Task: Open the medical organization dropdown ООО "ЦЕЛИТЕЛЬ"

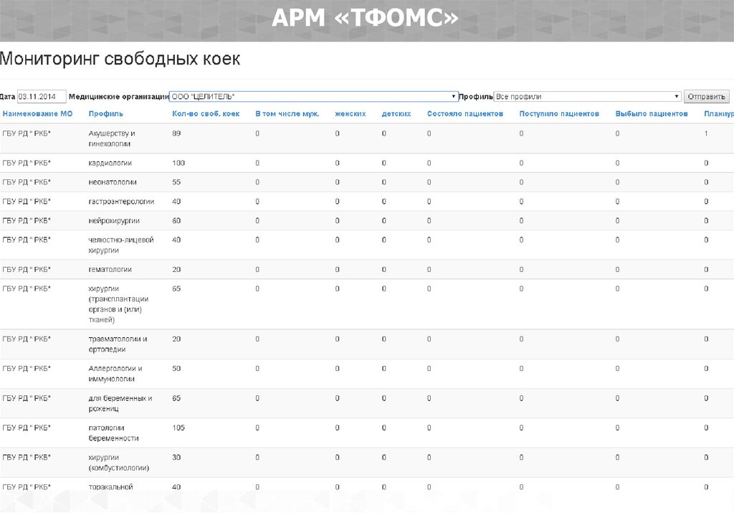Action: pyautogui.click(x=314, y=97)
